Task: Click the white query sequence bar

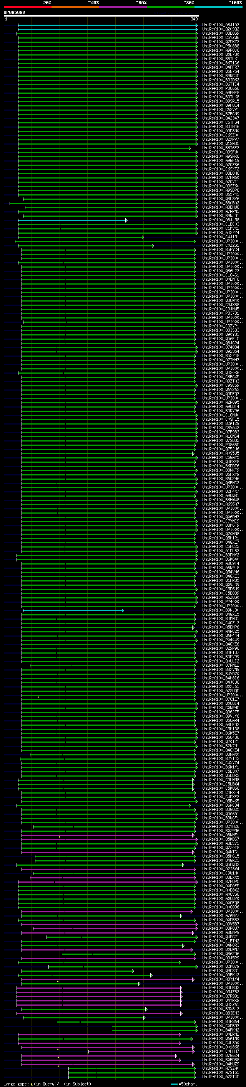Action: (101, 16)
